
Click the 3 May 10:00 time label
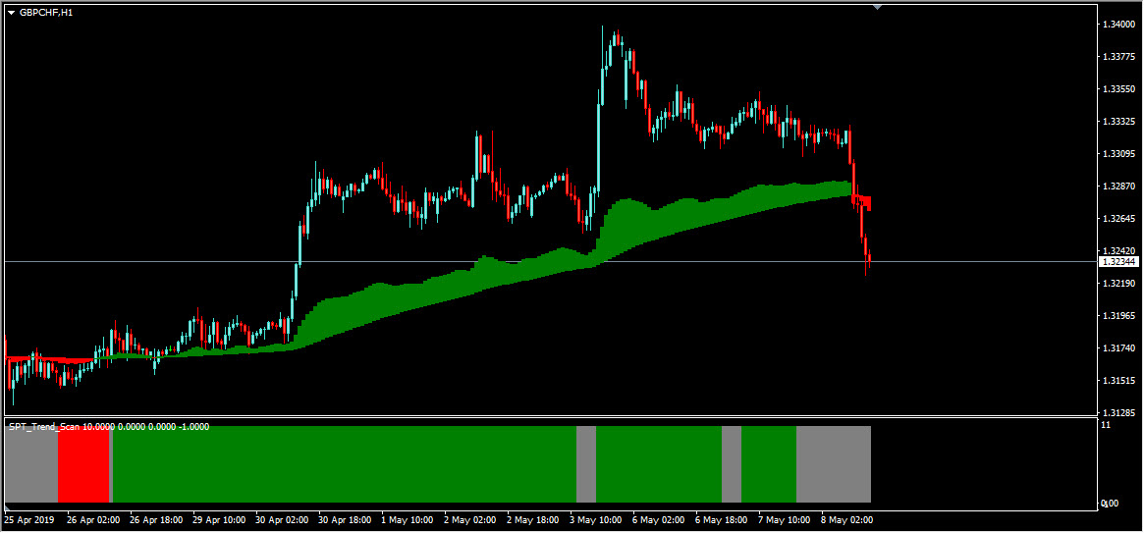tap(595, 520)
